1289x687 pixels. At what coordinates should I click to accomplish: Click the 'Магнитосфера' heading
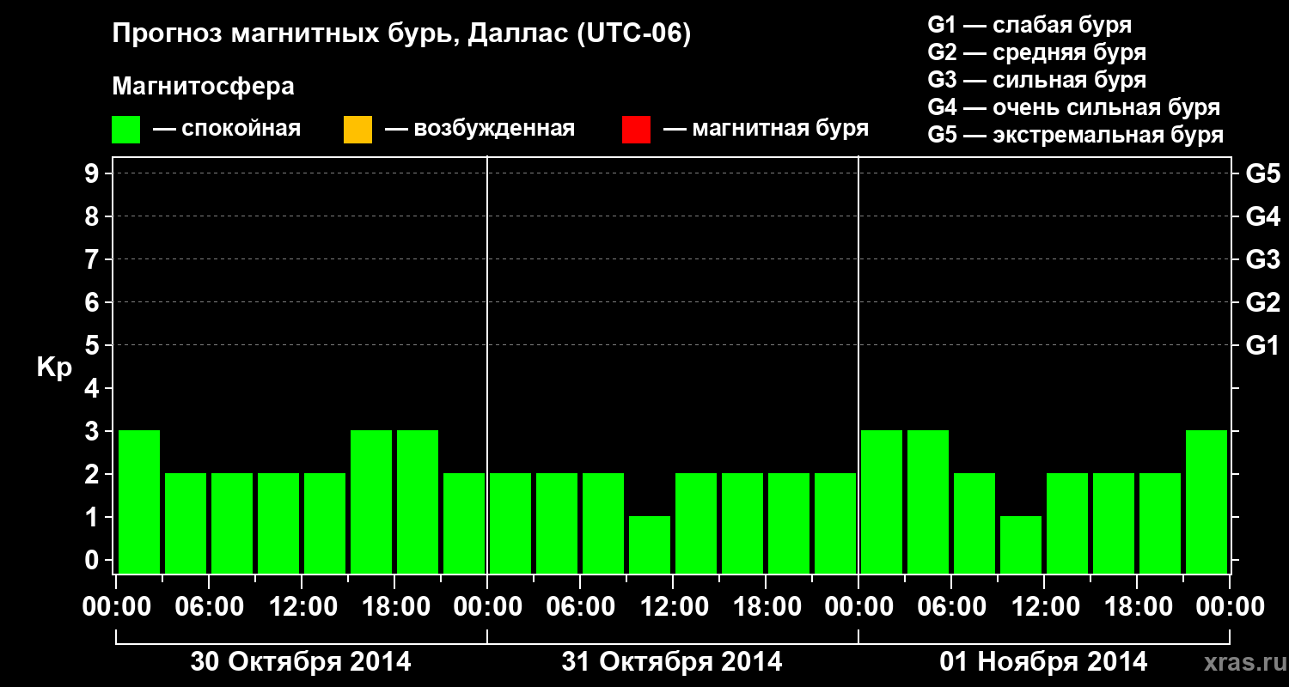tap(203, 87)
